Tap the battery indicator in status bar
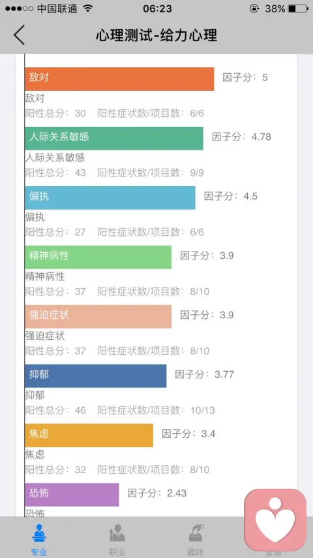The height and width of the screenshot is (558, 313). (298, 8)
